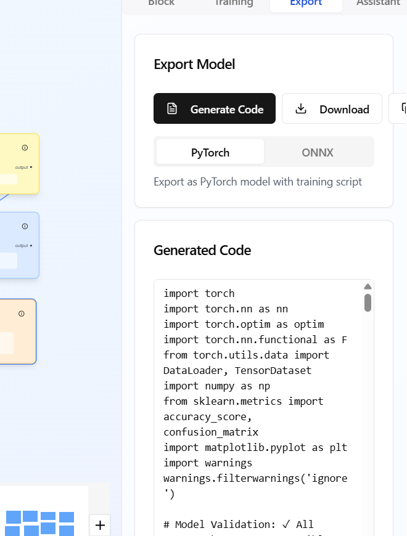Click the blue node's output port
Image resolution: width=407 pixels, height=536 pixels.
point(31,245)
